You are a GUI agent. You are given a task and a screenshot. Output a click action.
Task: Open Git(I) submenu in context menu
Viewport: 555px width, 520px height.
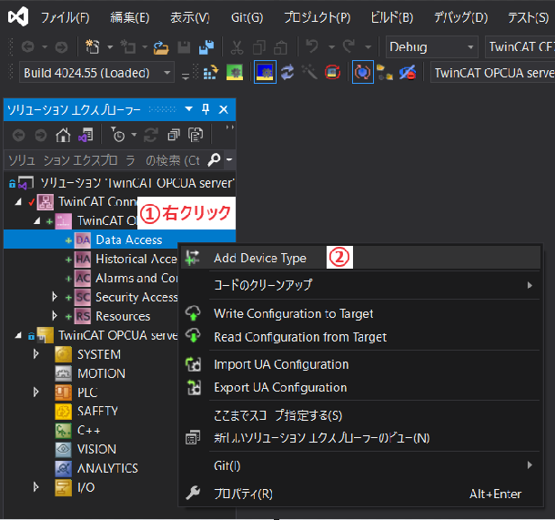(x=360, y=465)
